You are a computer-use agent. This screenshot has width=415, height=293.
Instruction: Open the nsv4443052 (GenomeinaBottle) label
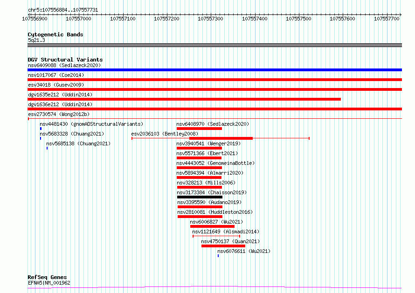click(215, 163)
